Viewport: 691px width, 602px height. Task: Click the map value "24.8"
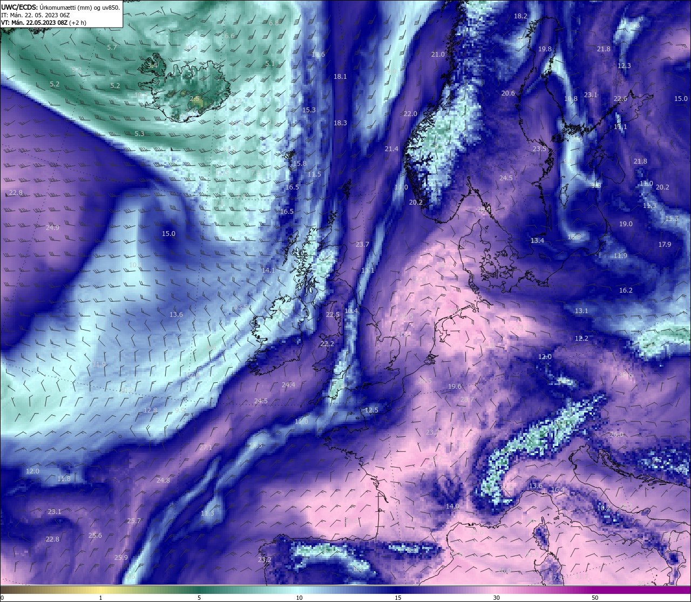(x=163, y=481)
